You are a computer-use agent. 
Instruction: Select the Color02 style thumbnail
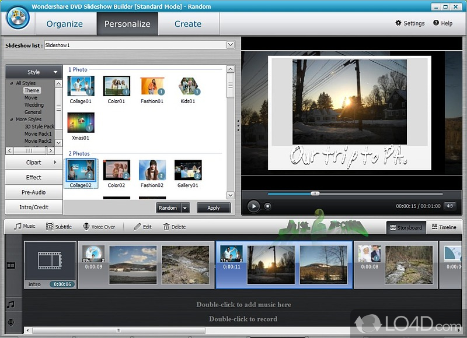click(116, 170)
